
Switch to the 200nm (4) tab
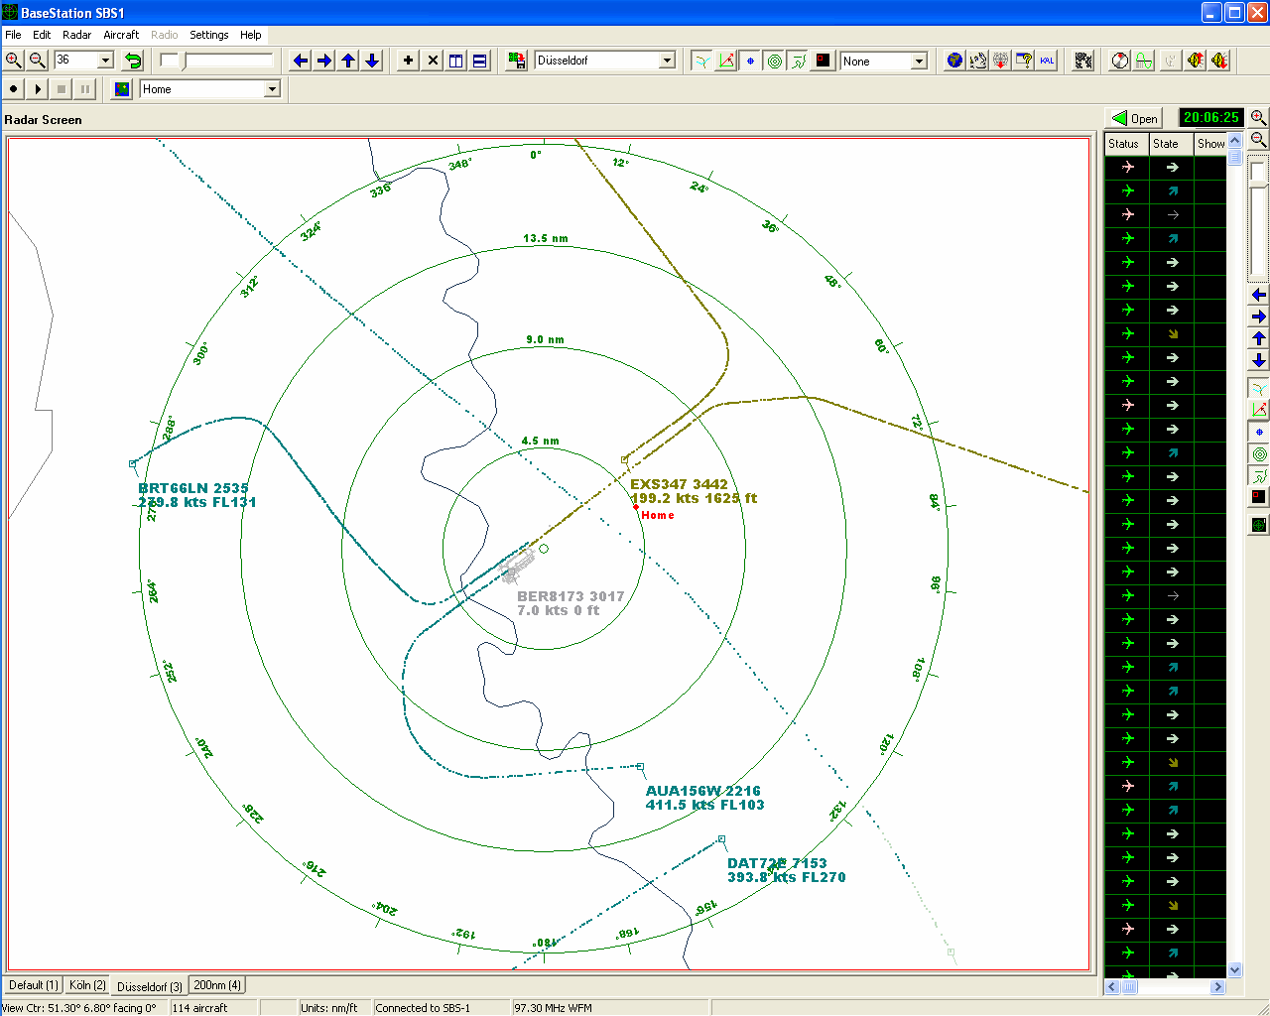click(x=217, y=985)
